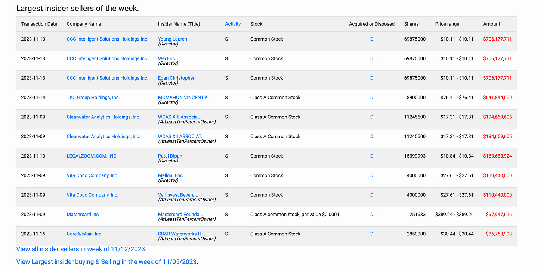This screenshot has width=544, height=270.
Task: Select the $641,844,000 amount cell
Action: click(497, 98)
